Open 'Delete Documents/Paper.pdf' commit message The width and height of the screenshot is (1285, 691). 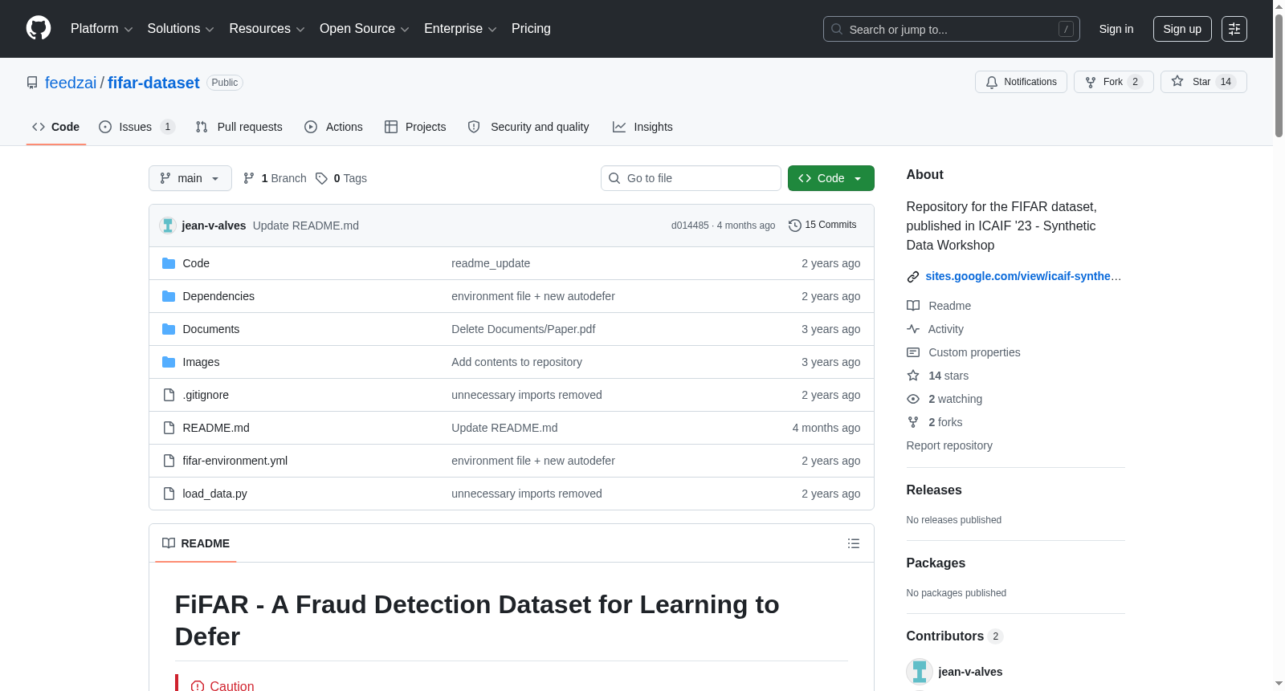coord(524,329)
